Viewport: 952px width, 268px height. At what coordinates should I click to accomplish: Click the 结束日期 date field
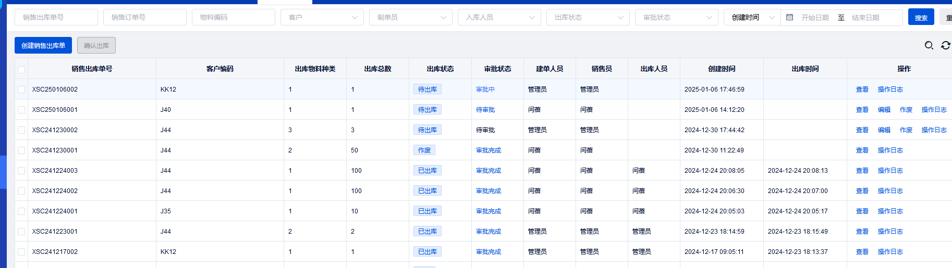pyautogui.click(x=865, y=18)
